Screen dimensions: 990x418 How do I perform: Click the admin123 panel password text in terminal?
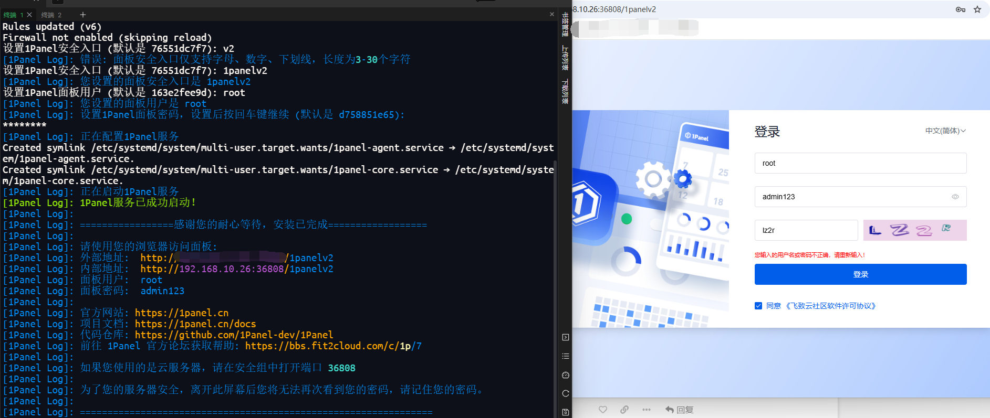tap(162, 291)
